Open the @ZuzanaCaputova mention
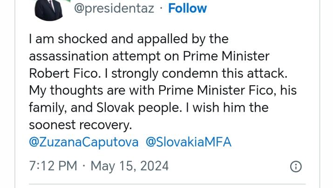This screenshot has width=333, height=188. tap(84, 142)
